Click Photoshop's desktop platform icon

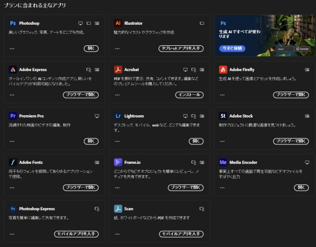pyautogui.click(x=81, y=23)
